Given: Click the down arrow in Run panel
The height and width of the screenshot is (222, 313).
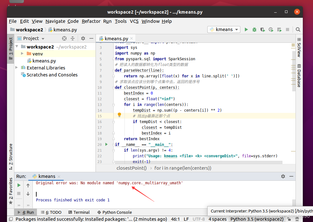Looking at the screenshot, I should click(28, 193).
